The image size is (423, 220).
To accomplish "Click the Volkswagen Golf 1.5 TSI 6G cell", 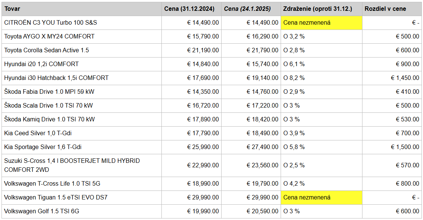I will [x=42, y=211].
